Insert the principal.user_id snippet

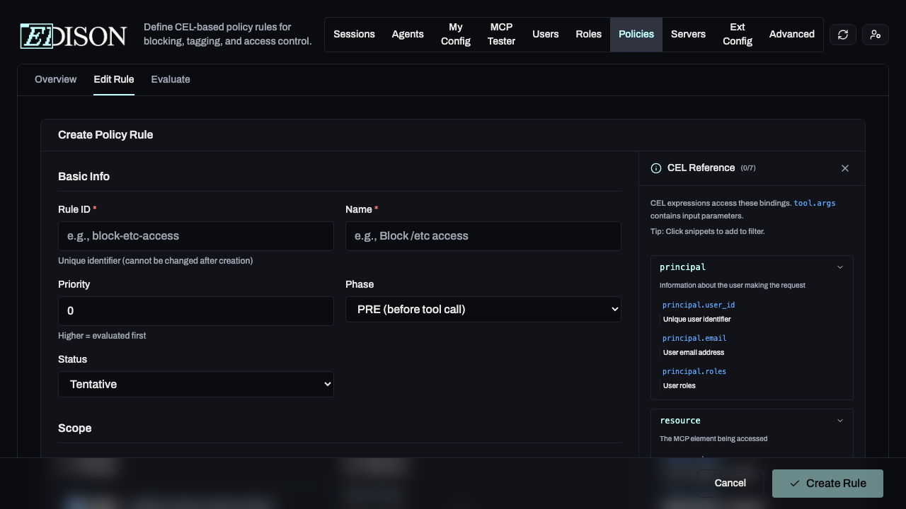699,305
